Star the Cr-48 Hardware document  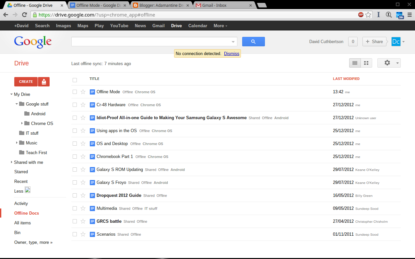[83, 105]
